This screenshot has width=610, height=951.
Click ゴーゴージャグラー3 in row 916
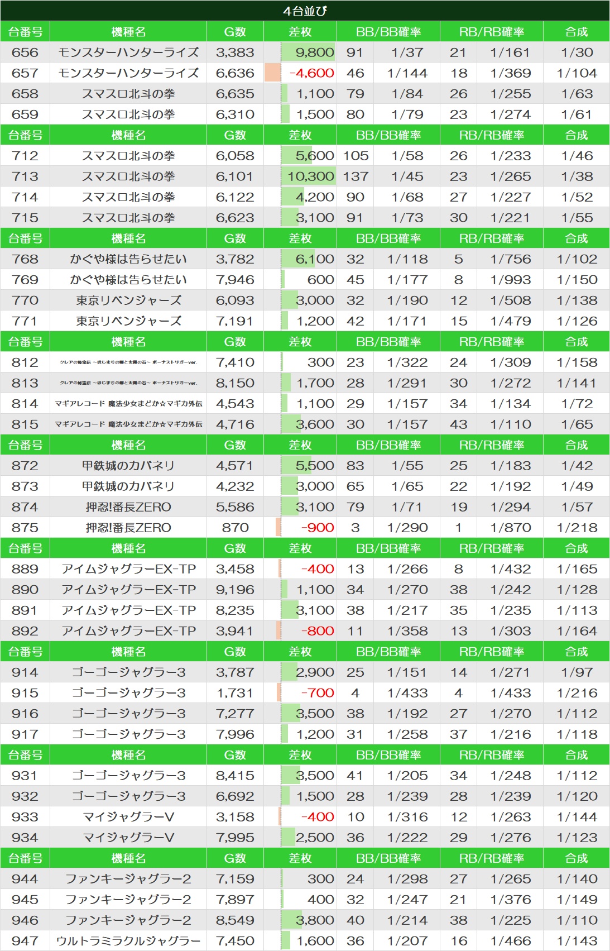(128, 714)
